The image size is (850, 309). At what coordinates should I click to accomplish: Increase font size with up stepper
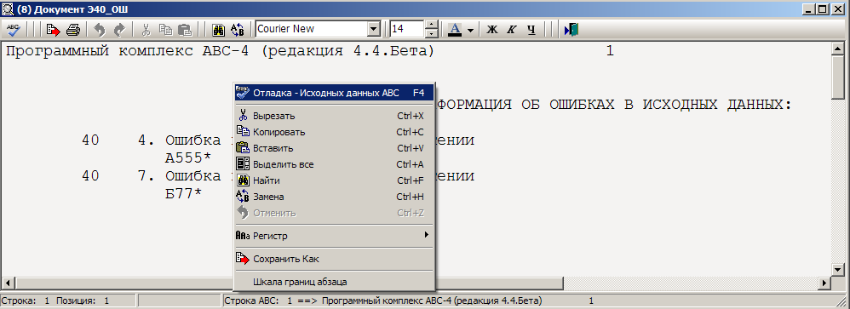tap(432, 25)
